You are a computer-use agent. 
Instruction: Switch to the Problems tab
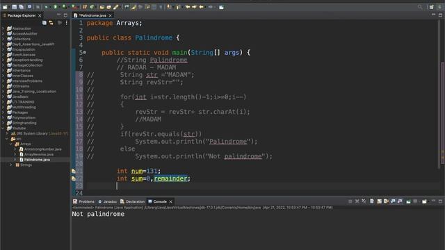pyautogui.click(x=83, y=201)
